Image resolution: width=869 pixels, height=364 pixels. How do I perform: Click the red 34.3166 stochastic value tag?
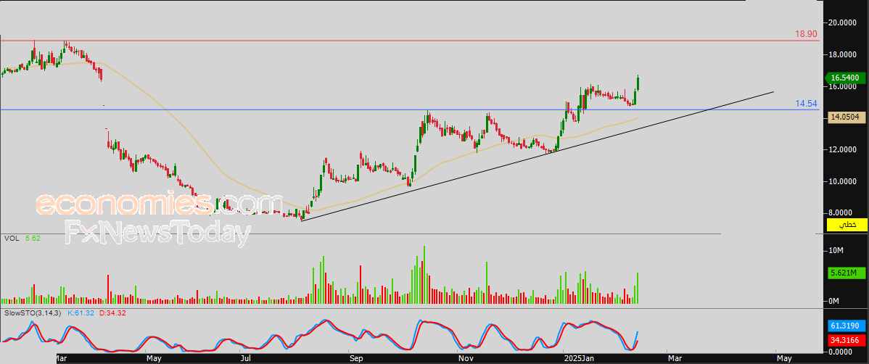point(846,339)
